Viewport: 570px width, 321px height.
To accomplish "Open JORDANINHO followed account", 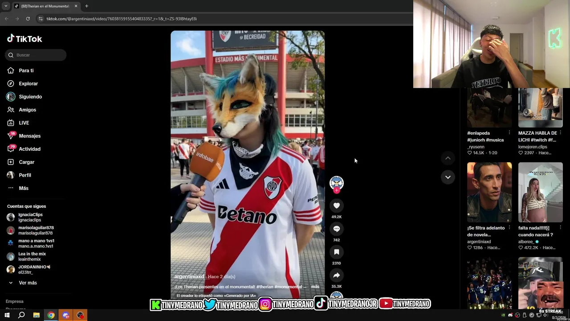I will [34, 269].
